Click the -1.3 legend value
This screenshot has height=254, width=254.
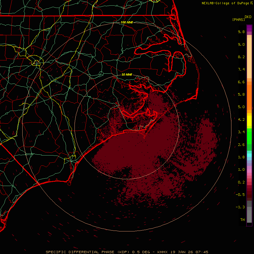240,207
